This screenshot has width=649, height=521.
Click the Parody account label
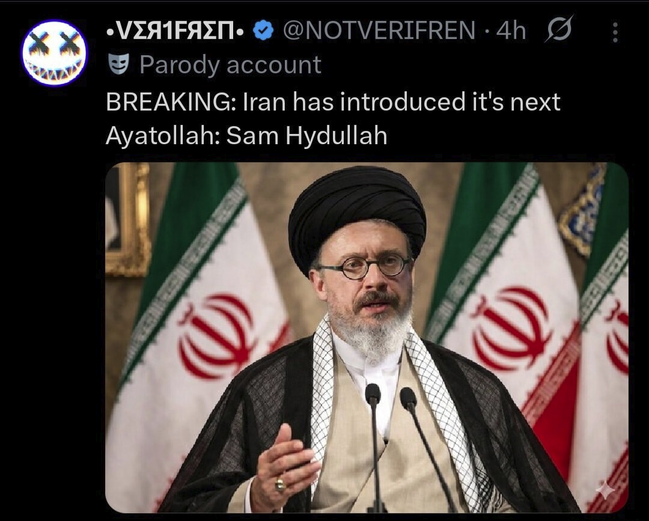click(x=230, y=65)
